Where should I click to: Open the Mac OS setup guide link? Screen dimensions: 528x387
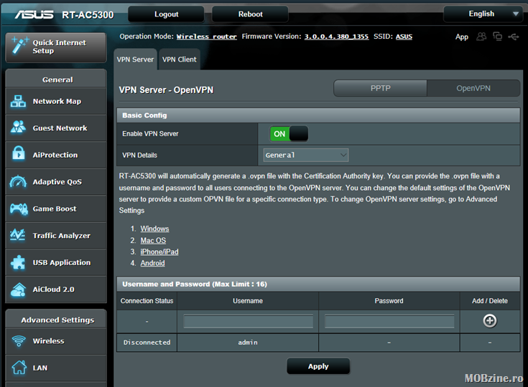[x=153, y=241]
